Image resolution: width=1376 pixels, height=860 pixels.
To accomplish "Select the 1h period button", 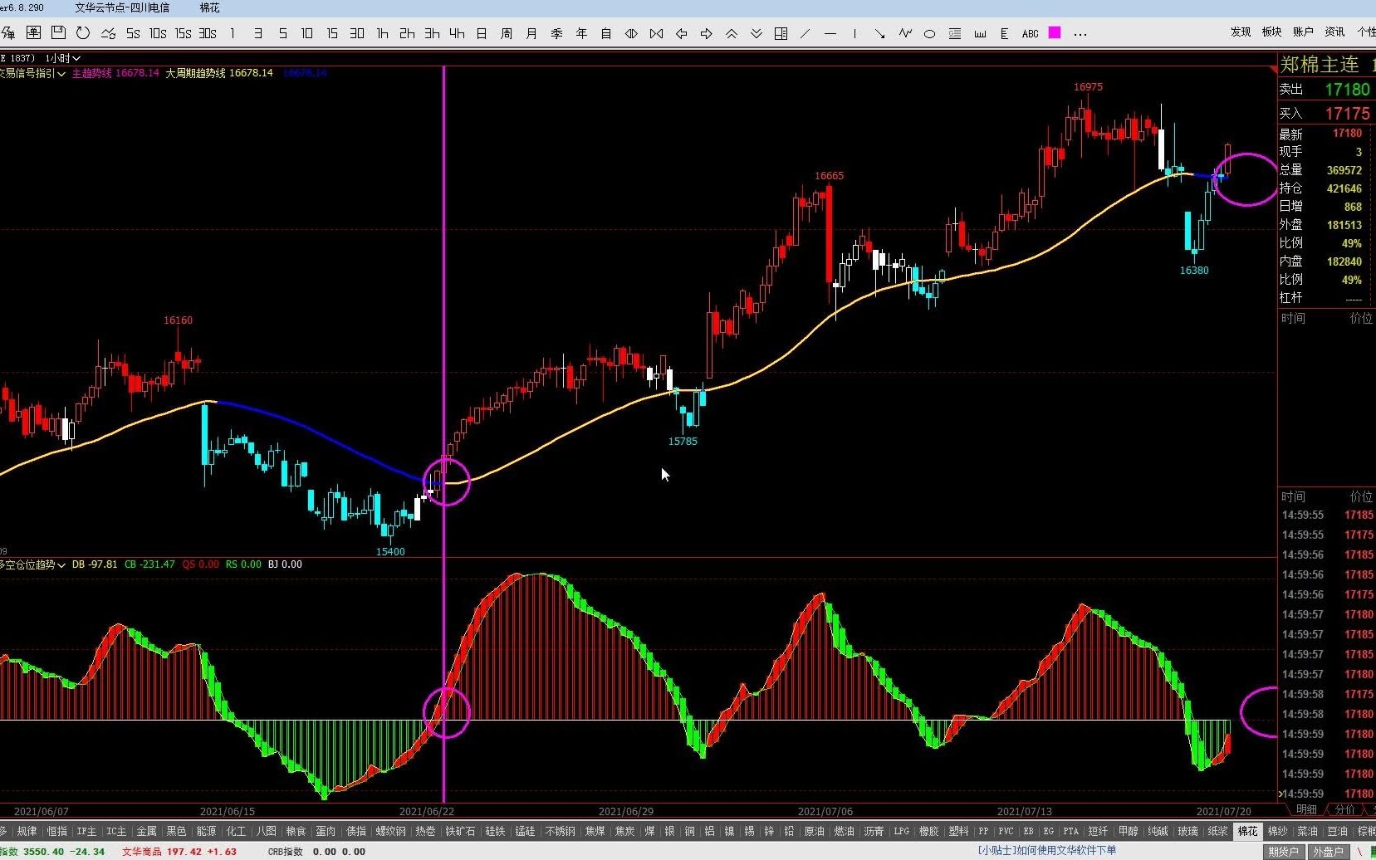I will coord(382,33).
